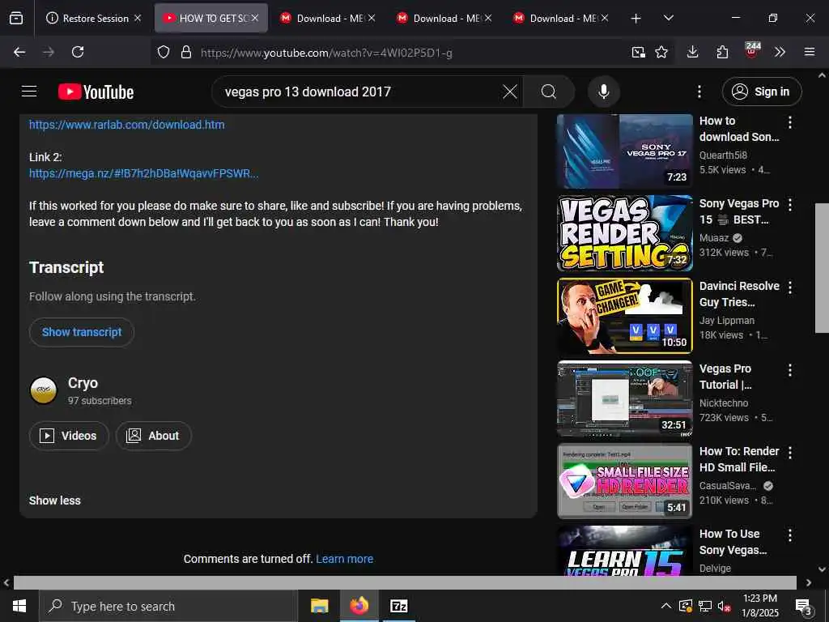This screenshot has width=829, height=622.
Task: Open Windows notification center
Action: pos(803,607)
